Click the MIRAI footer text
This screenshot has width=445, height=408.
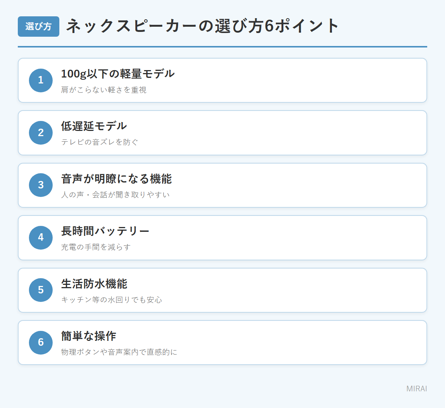417,389
